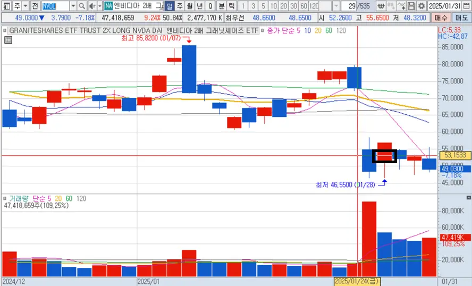Click the 매수 buy button

[441, 18]
